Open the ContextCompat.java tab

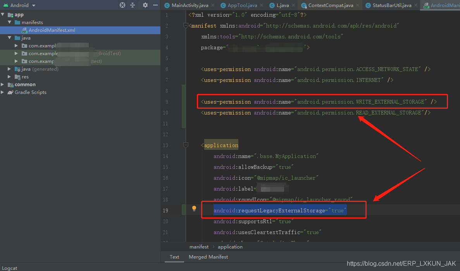(330, 5)
